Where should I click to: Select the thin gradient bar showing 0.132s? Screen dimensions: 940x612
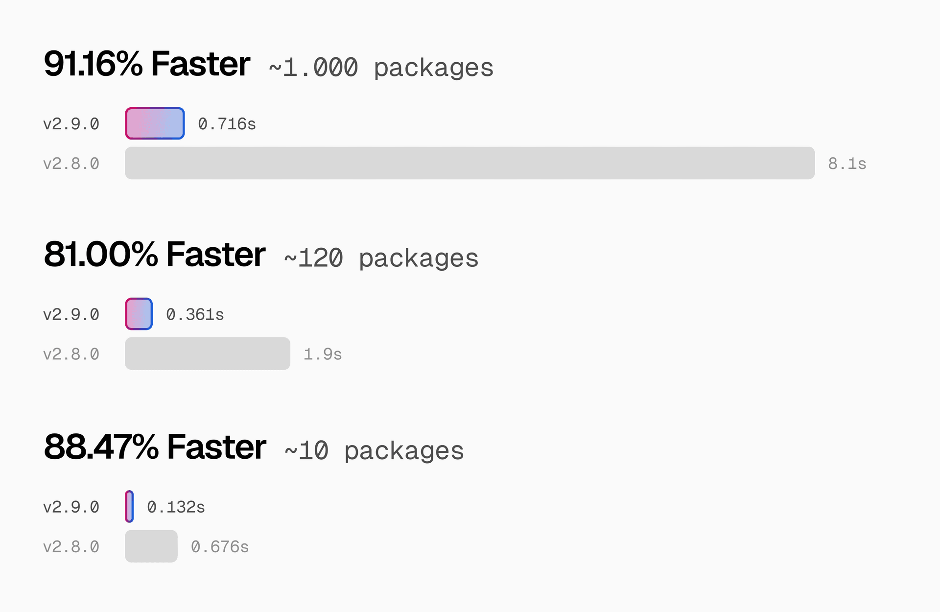129,506
